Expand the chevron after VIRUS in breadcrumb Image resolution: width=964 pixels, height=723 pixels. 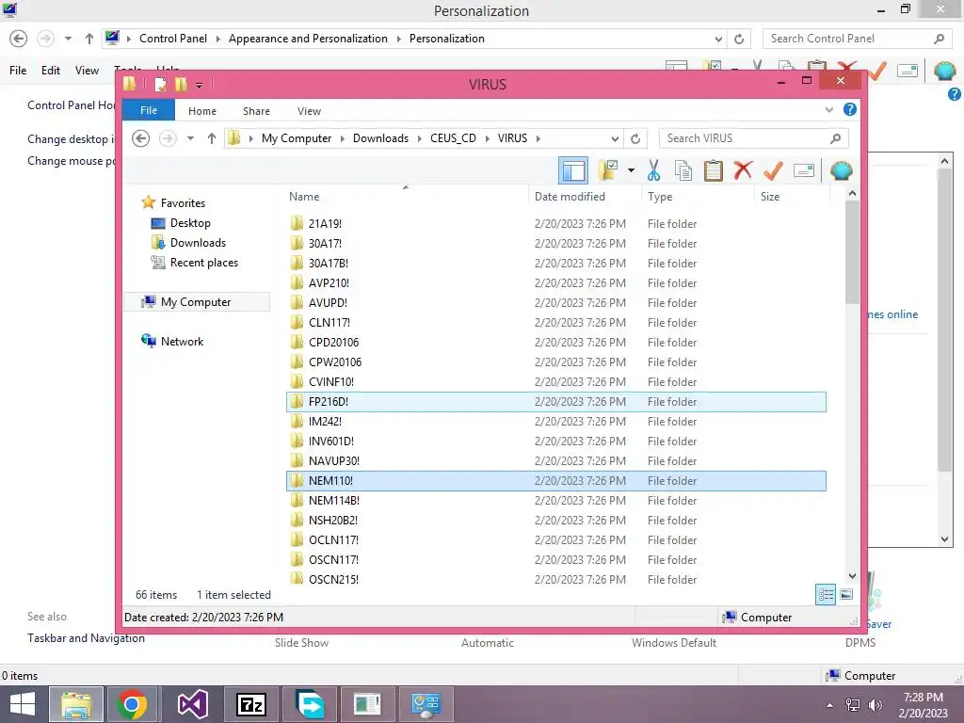pos(538,138)
